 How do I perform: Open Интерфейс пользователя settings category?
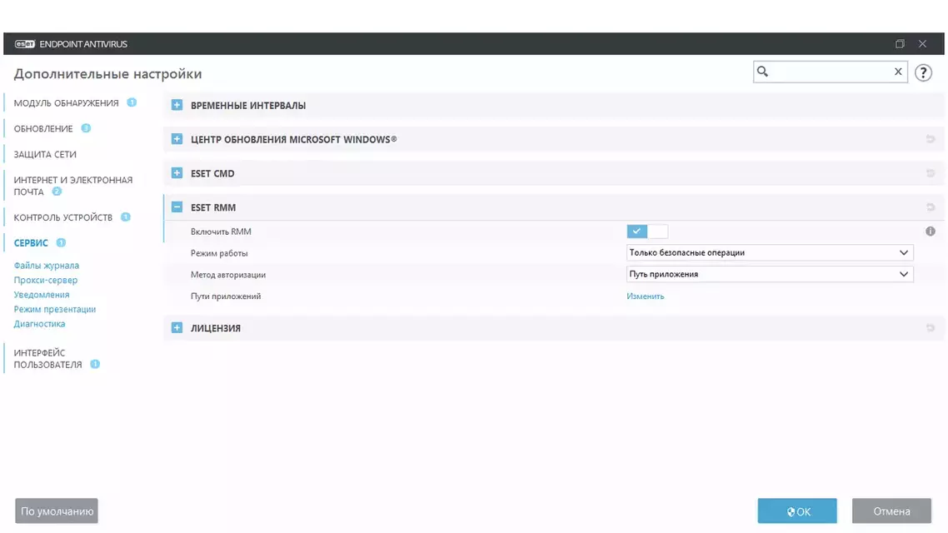tap(47, 358)
